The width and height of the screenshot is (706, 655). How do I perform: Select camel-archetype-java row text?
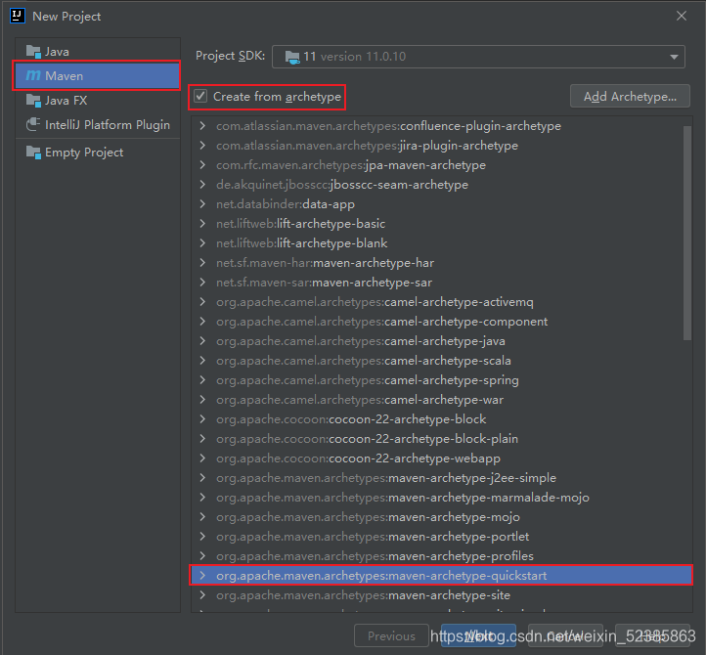(360, 341)
